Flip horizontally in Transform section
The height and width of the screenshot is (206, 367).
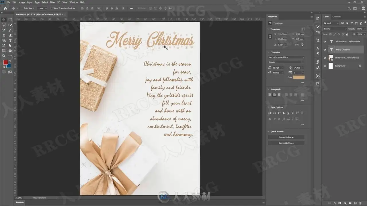coord(297,45)
